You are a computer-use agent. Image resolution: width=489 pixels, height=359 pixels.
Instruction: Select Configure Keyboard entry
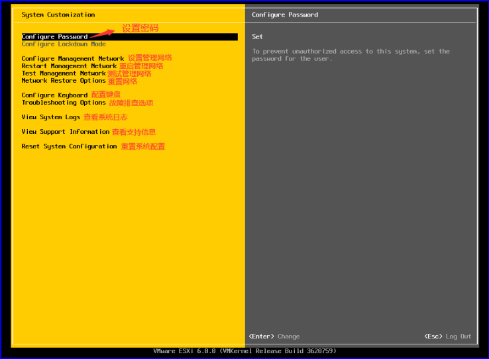click(54, 95)
